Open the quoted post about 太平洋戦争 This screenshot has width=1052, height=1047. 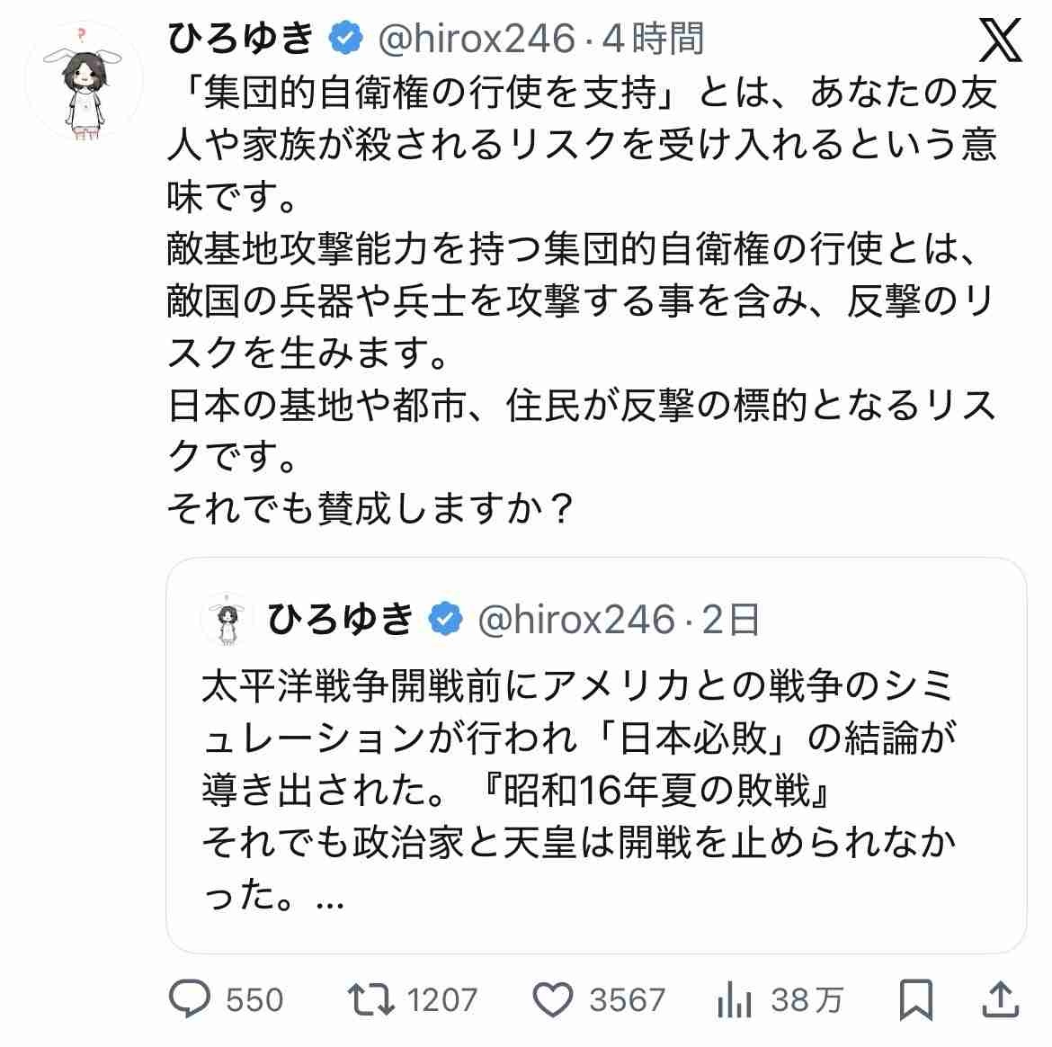pyautogui.click(x=595, y=792)
